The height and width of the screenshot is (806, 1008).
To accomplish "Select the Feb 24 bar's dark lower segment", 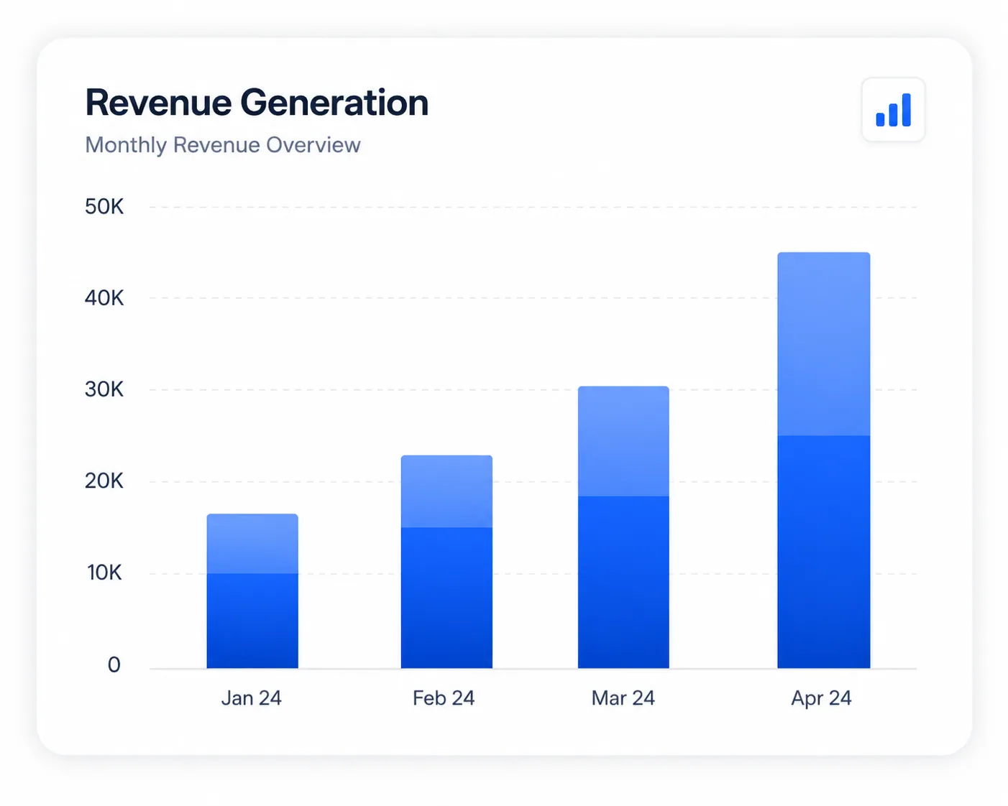I will 446,598.
